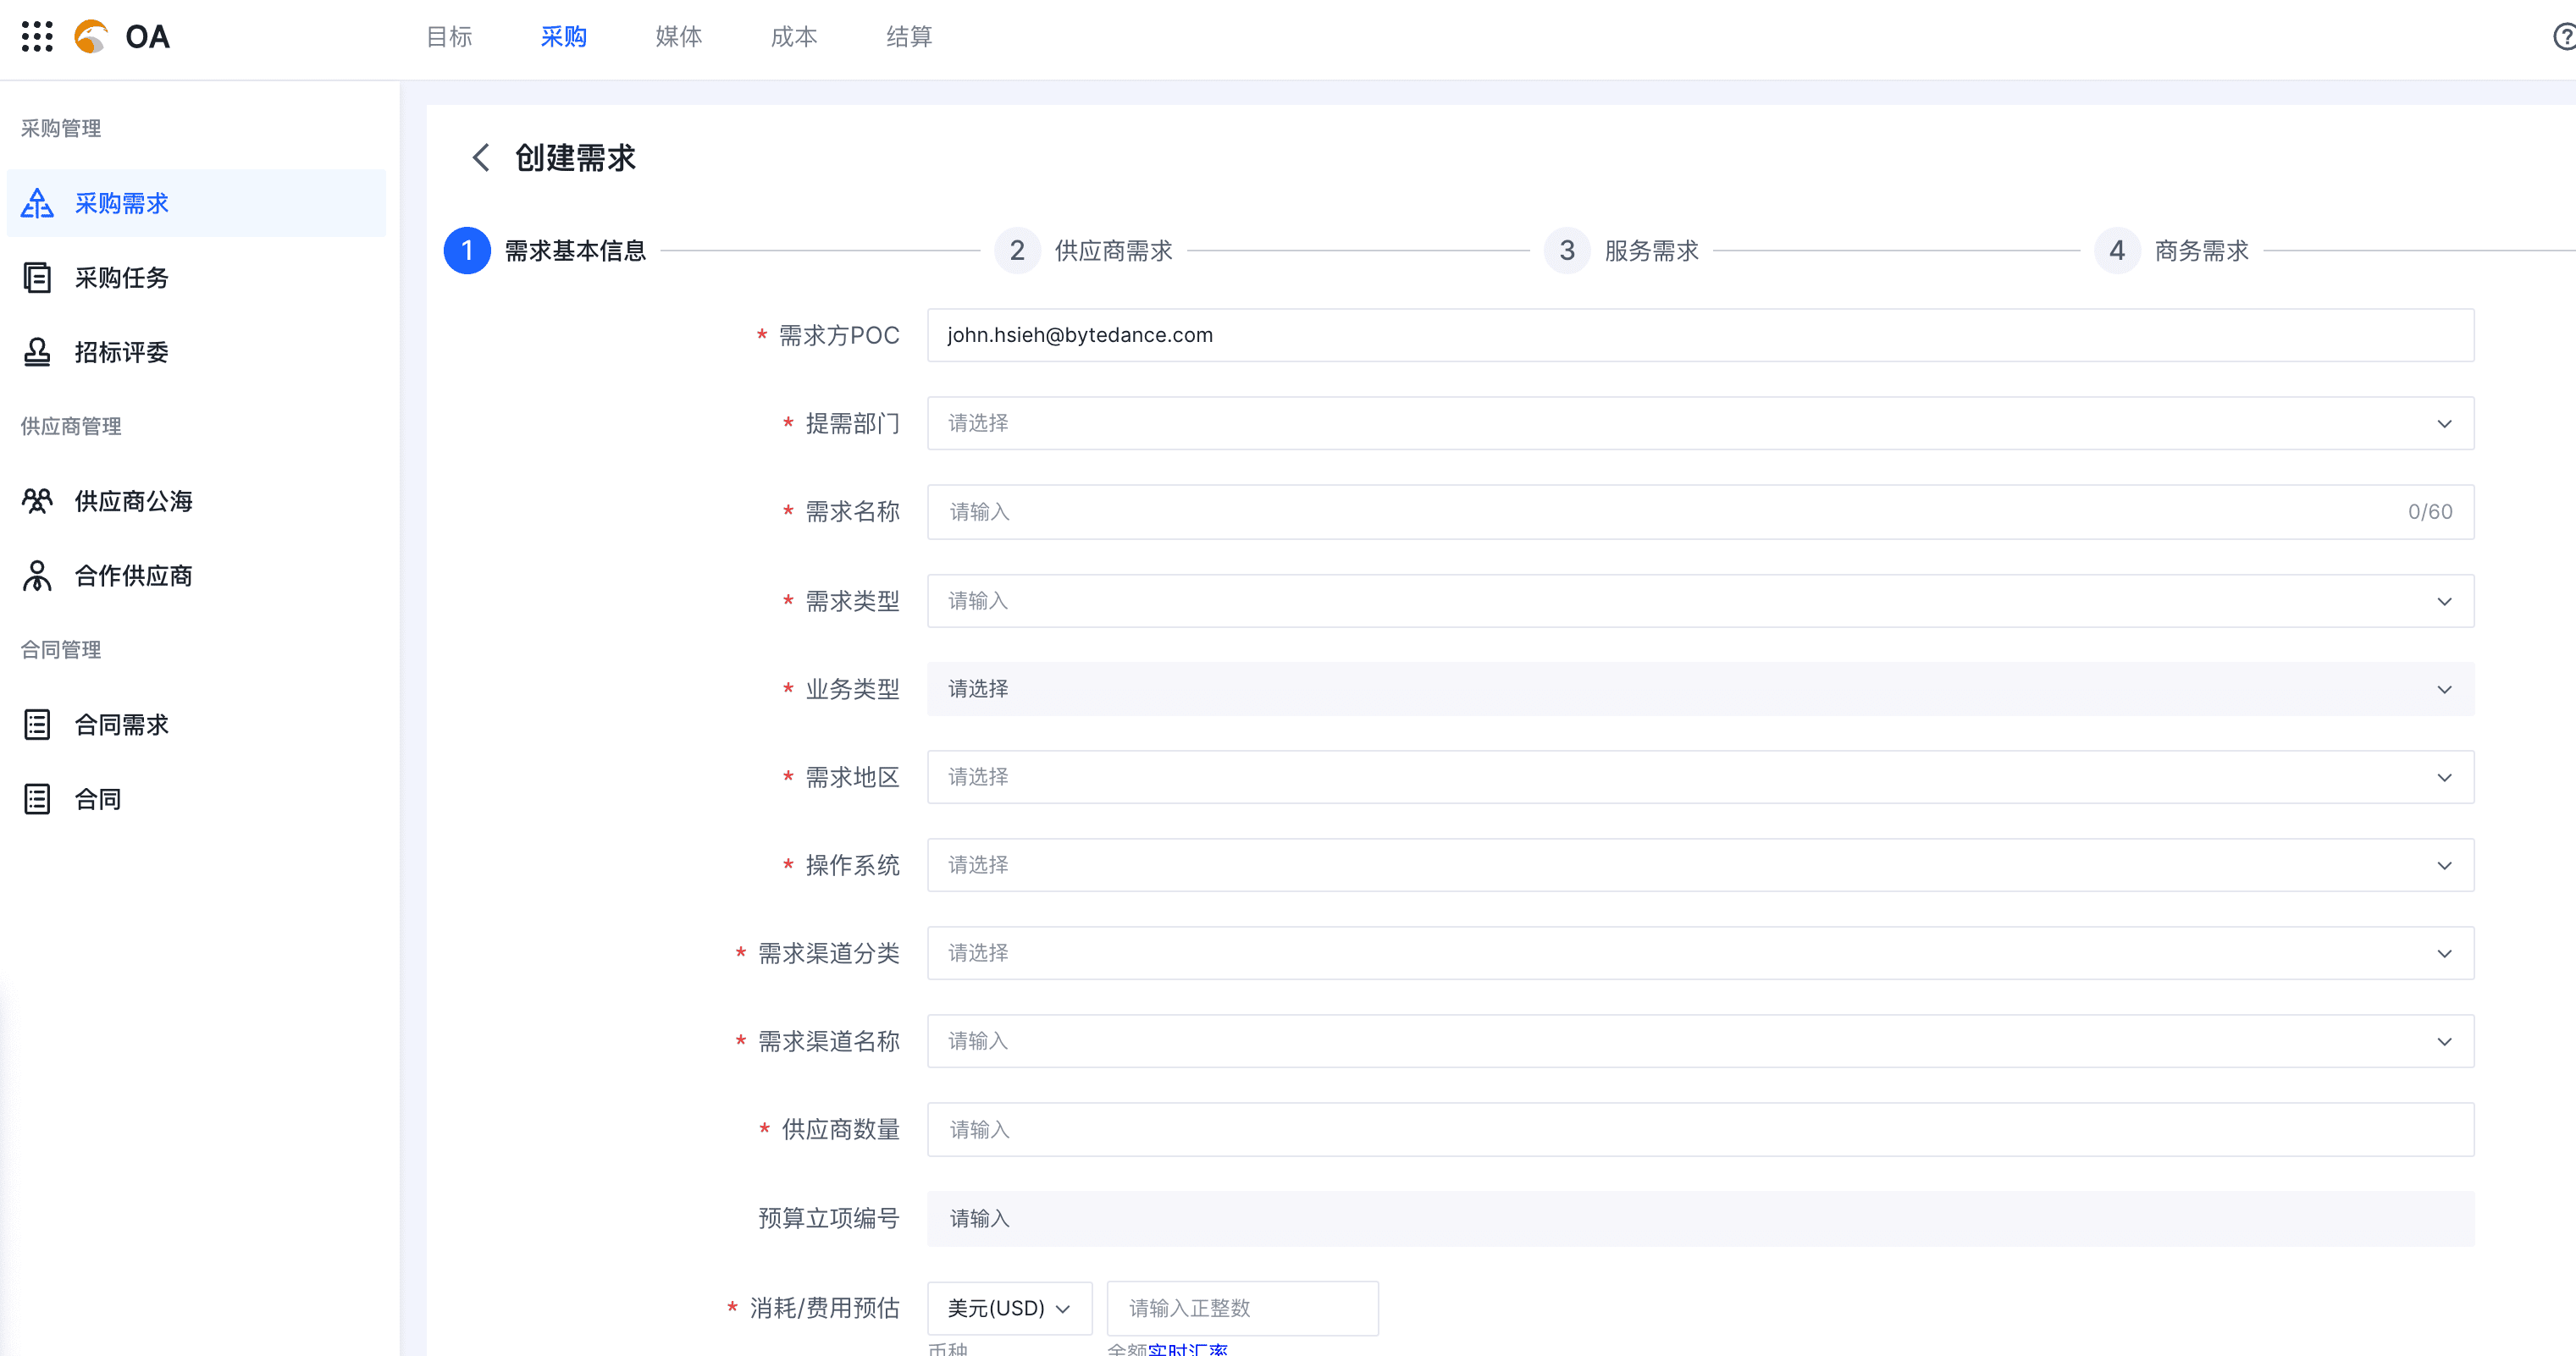Open 合同需求 via its sidebar icon
The image size is (2576, 1356).
coord(37,724)
